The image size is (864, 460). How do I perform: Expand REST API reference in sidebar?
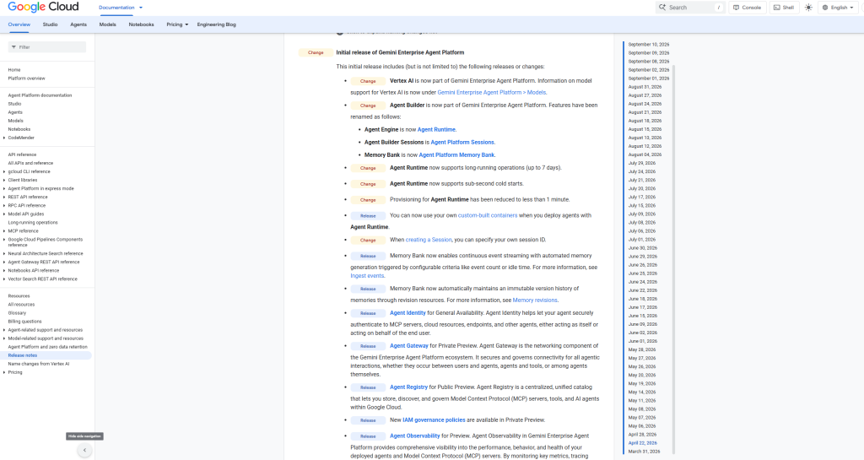point(4,197)
